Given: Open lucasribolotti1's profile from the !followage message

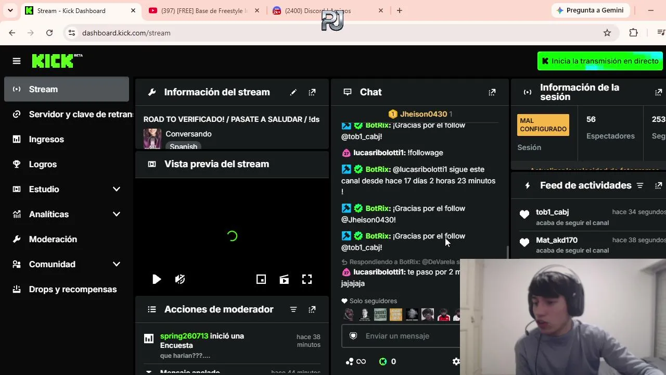Looking at the screenshot, I should coord(378,153).
